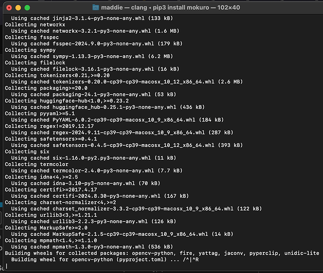Click the line 'Collecting filelock'
The image size is (323, 273).
point(35,63)
